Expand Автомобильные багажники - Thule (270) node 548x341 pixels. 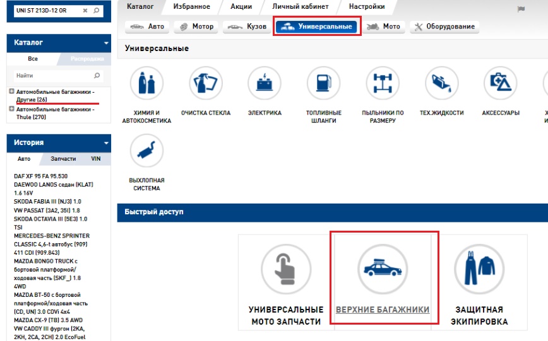(12, 109)
